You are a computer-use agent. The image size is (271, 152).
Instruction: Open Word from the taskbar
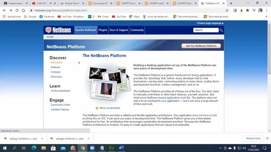coord(122,148)
